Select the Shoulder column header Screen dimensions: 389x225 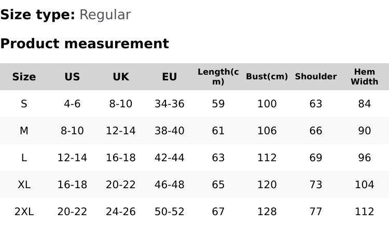[316, 77]
